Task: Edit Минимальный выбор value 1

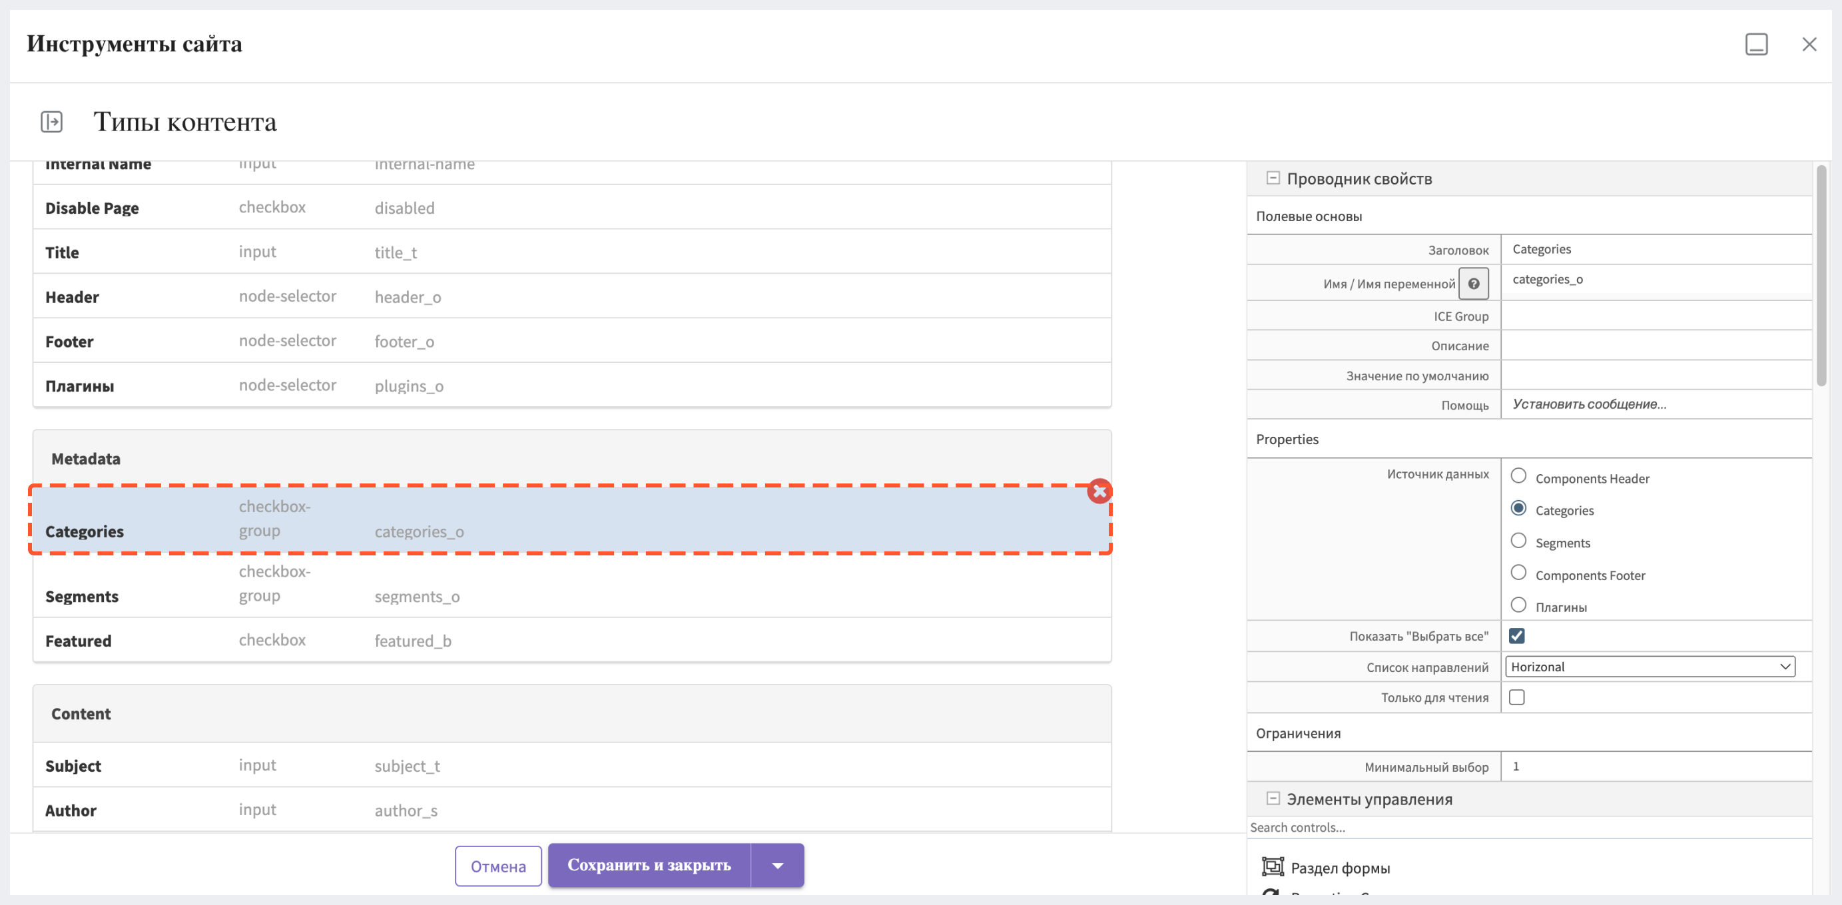Action: pyautogui.click(x=1656, y=766)
